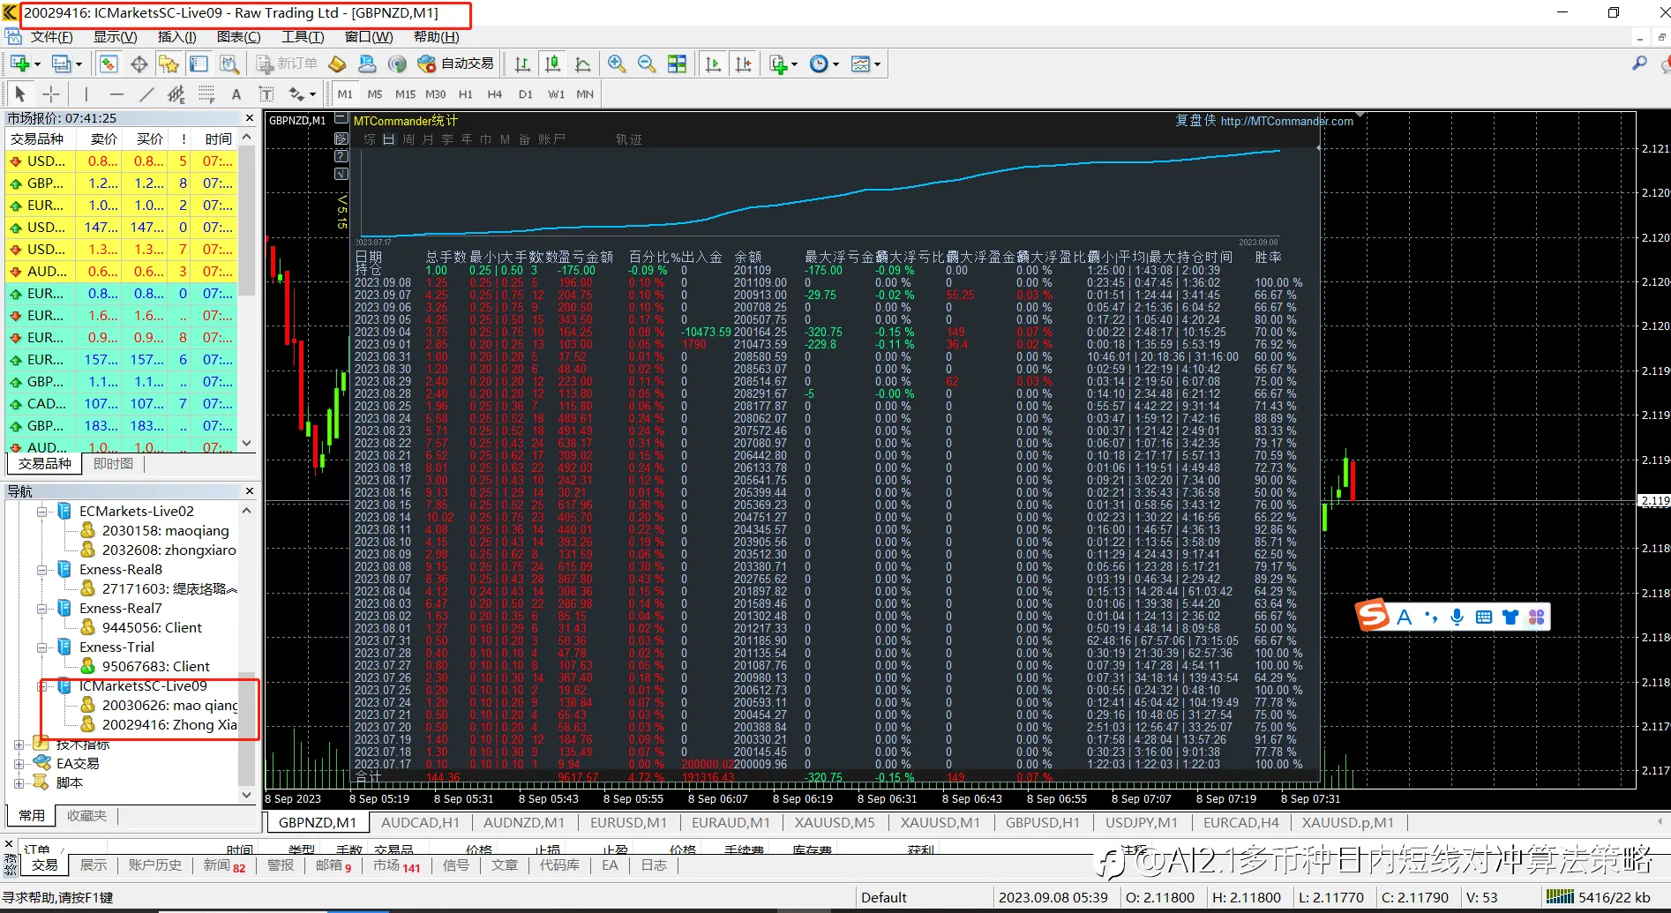Switch chart to D1 timeframe
Image resolution: width=1671 pixels, height=913 pixels.
pos(526,94)
